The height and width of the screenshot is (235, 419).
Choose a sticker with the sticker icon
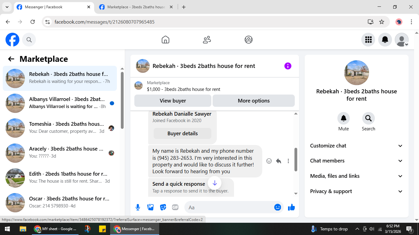pos(163,207)
